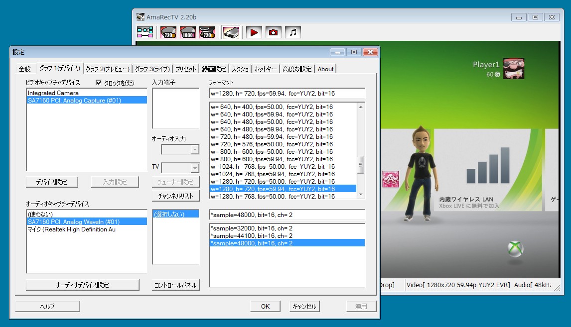Select the first 720p preset icon
Image resolution: width=571 pixels, height=327 pixels.
(168, 32)
